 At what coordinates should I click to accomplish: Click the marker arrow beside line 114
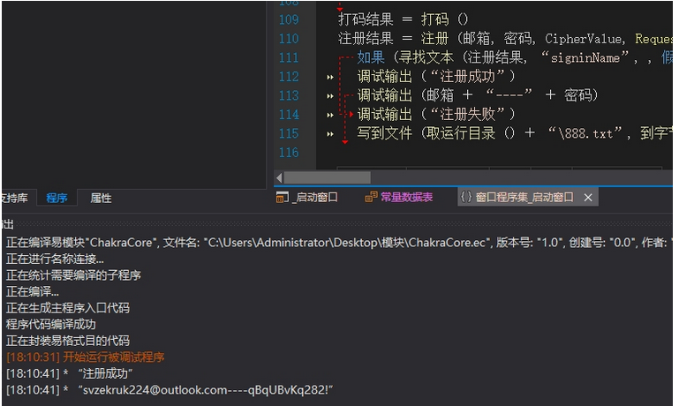[x=330, y=116]
